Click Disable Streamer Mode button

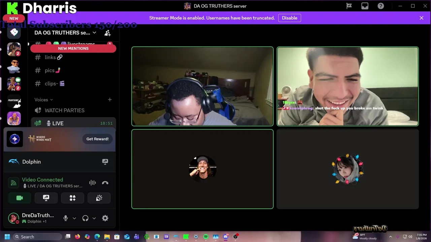tap(290, 18)
